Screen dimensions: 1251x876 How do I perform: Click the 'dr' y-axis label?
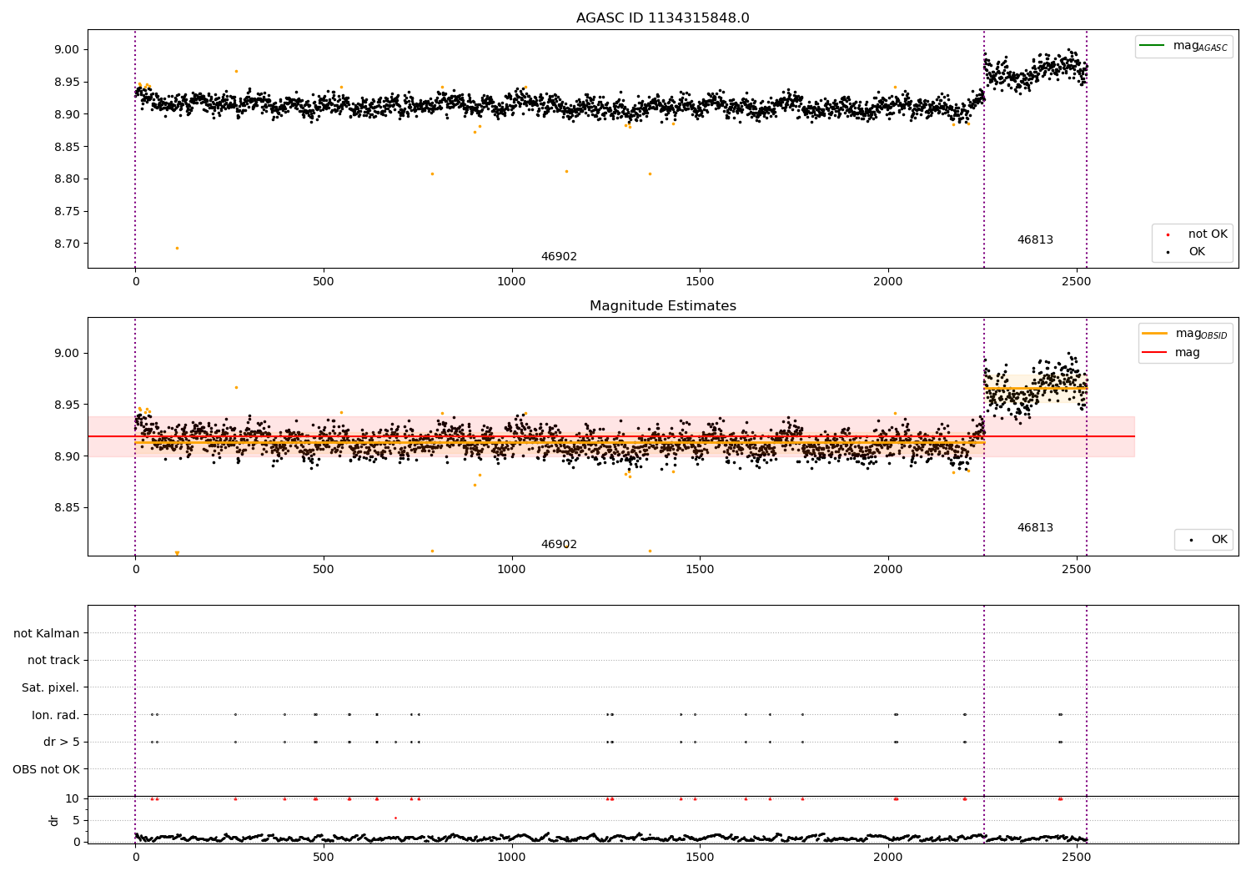tap(54, 820)
